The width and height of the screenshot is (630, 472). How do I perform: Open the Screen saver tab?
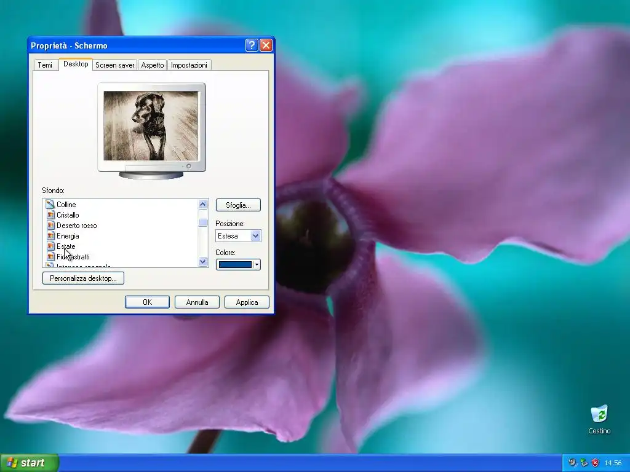click(x=115, y=65)
